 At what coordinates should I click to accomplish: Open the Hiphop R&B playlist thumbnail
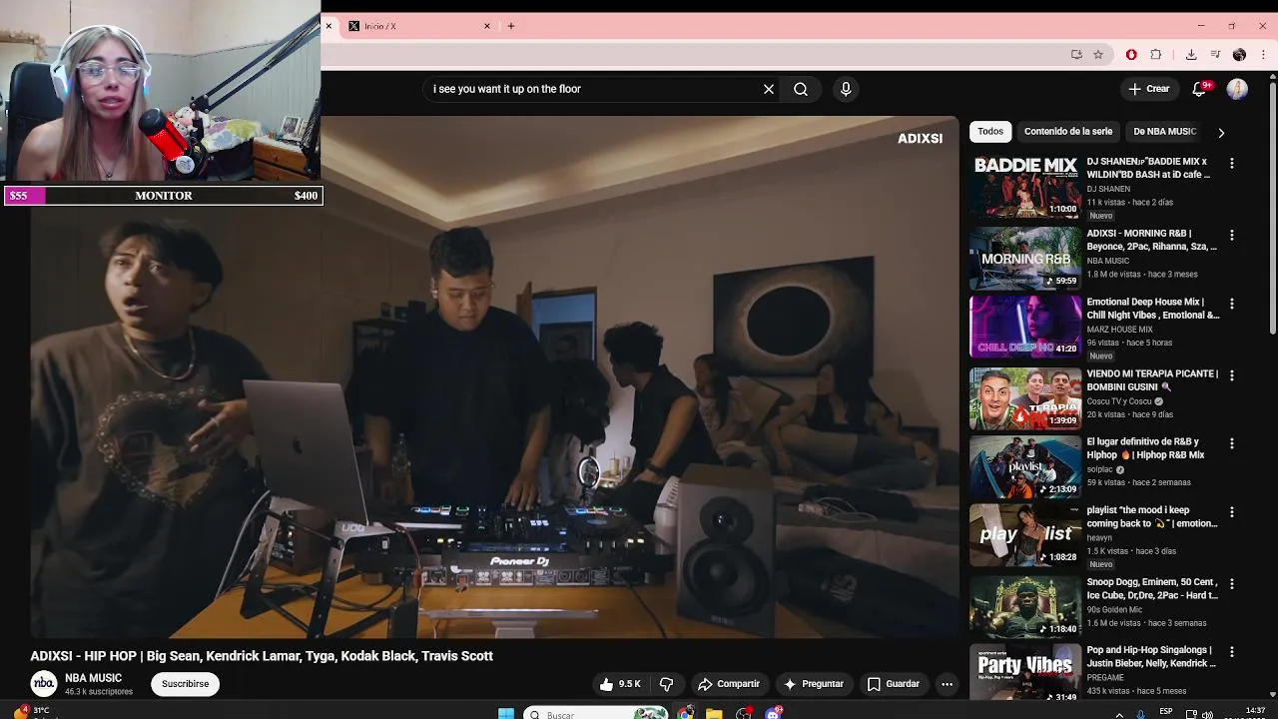coord(1025,467)
